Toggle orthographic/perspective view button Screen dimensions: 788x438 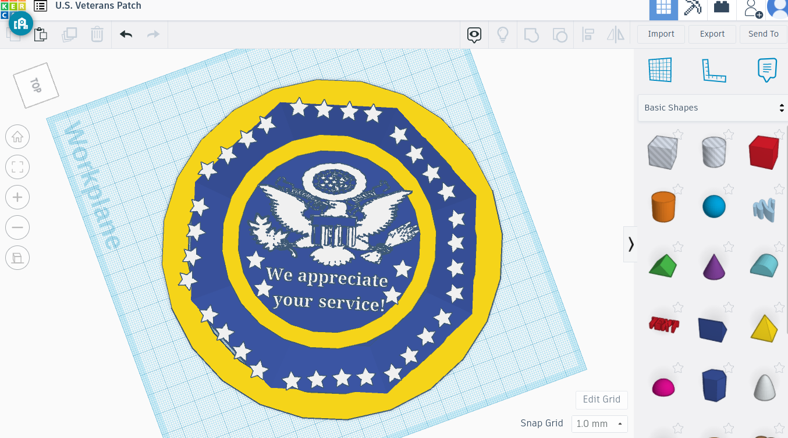(x=17, y=258)
